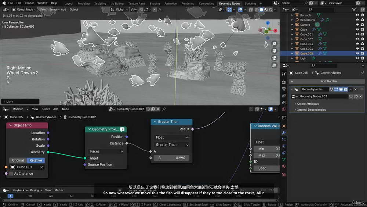
Task: Hide Cube.003 in viewport via eye icon
Action: tap(357, 44)
